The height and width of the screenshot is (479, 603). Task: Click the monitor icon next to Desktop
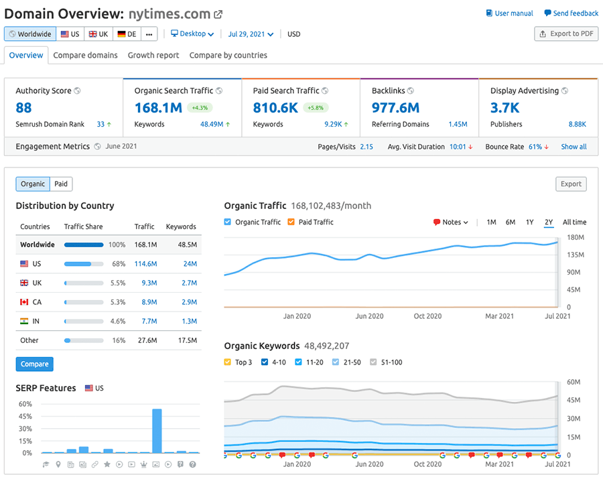click(x=175, y=33)
